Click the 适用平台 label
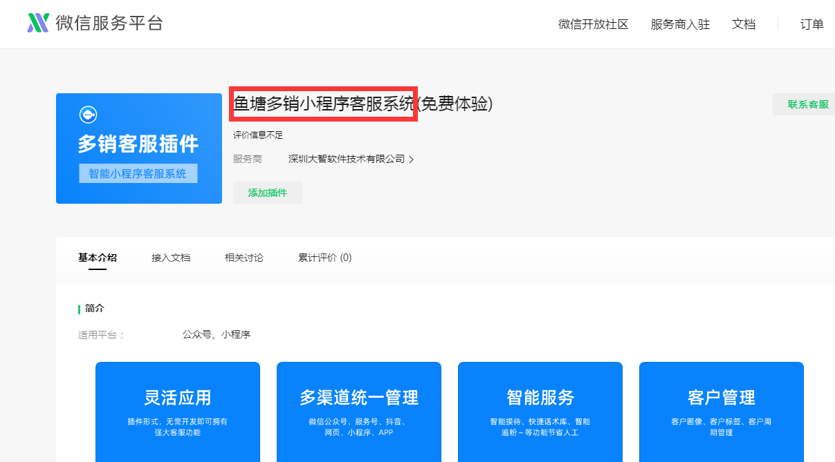The image size is (835, 462). (101, 335)
